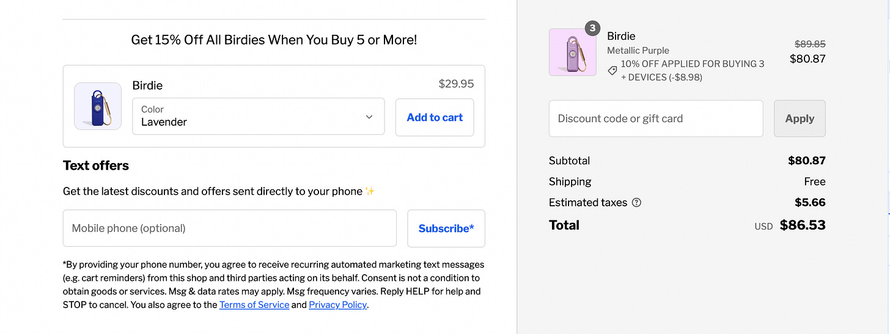
Task: Open the Terms of Service link
Action: tap(254, 305)
